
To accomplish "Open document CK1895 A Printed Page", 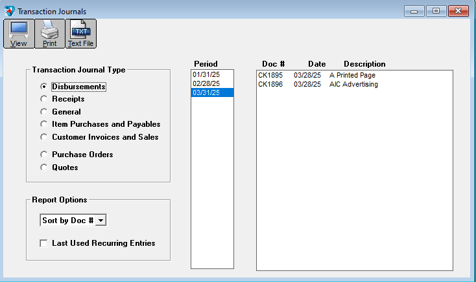I will [x=316, y=75].
